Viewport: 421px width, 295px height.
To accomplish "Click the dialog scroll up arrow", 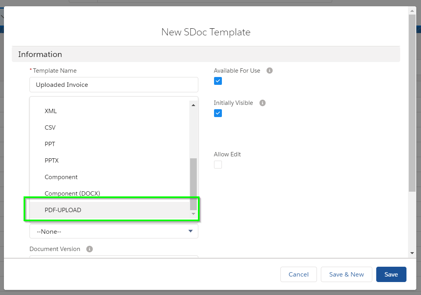I will click(412, 11).
